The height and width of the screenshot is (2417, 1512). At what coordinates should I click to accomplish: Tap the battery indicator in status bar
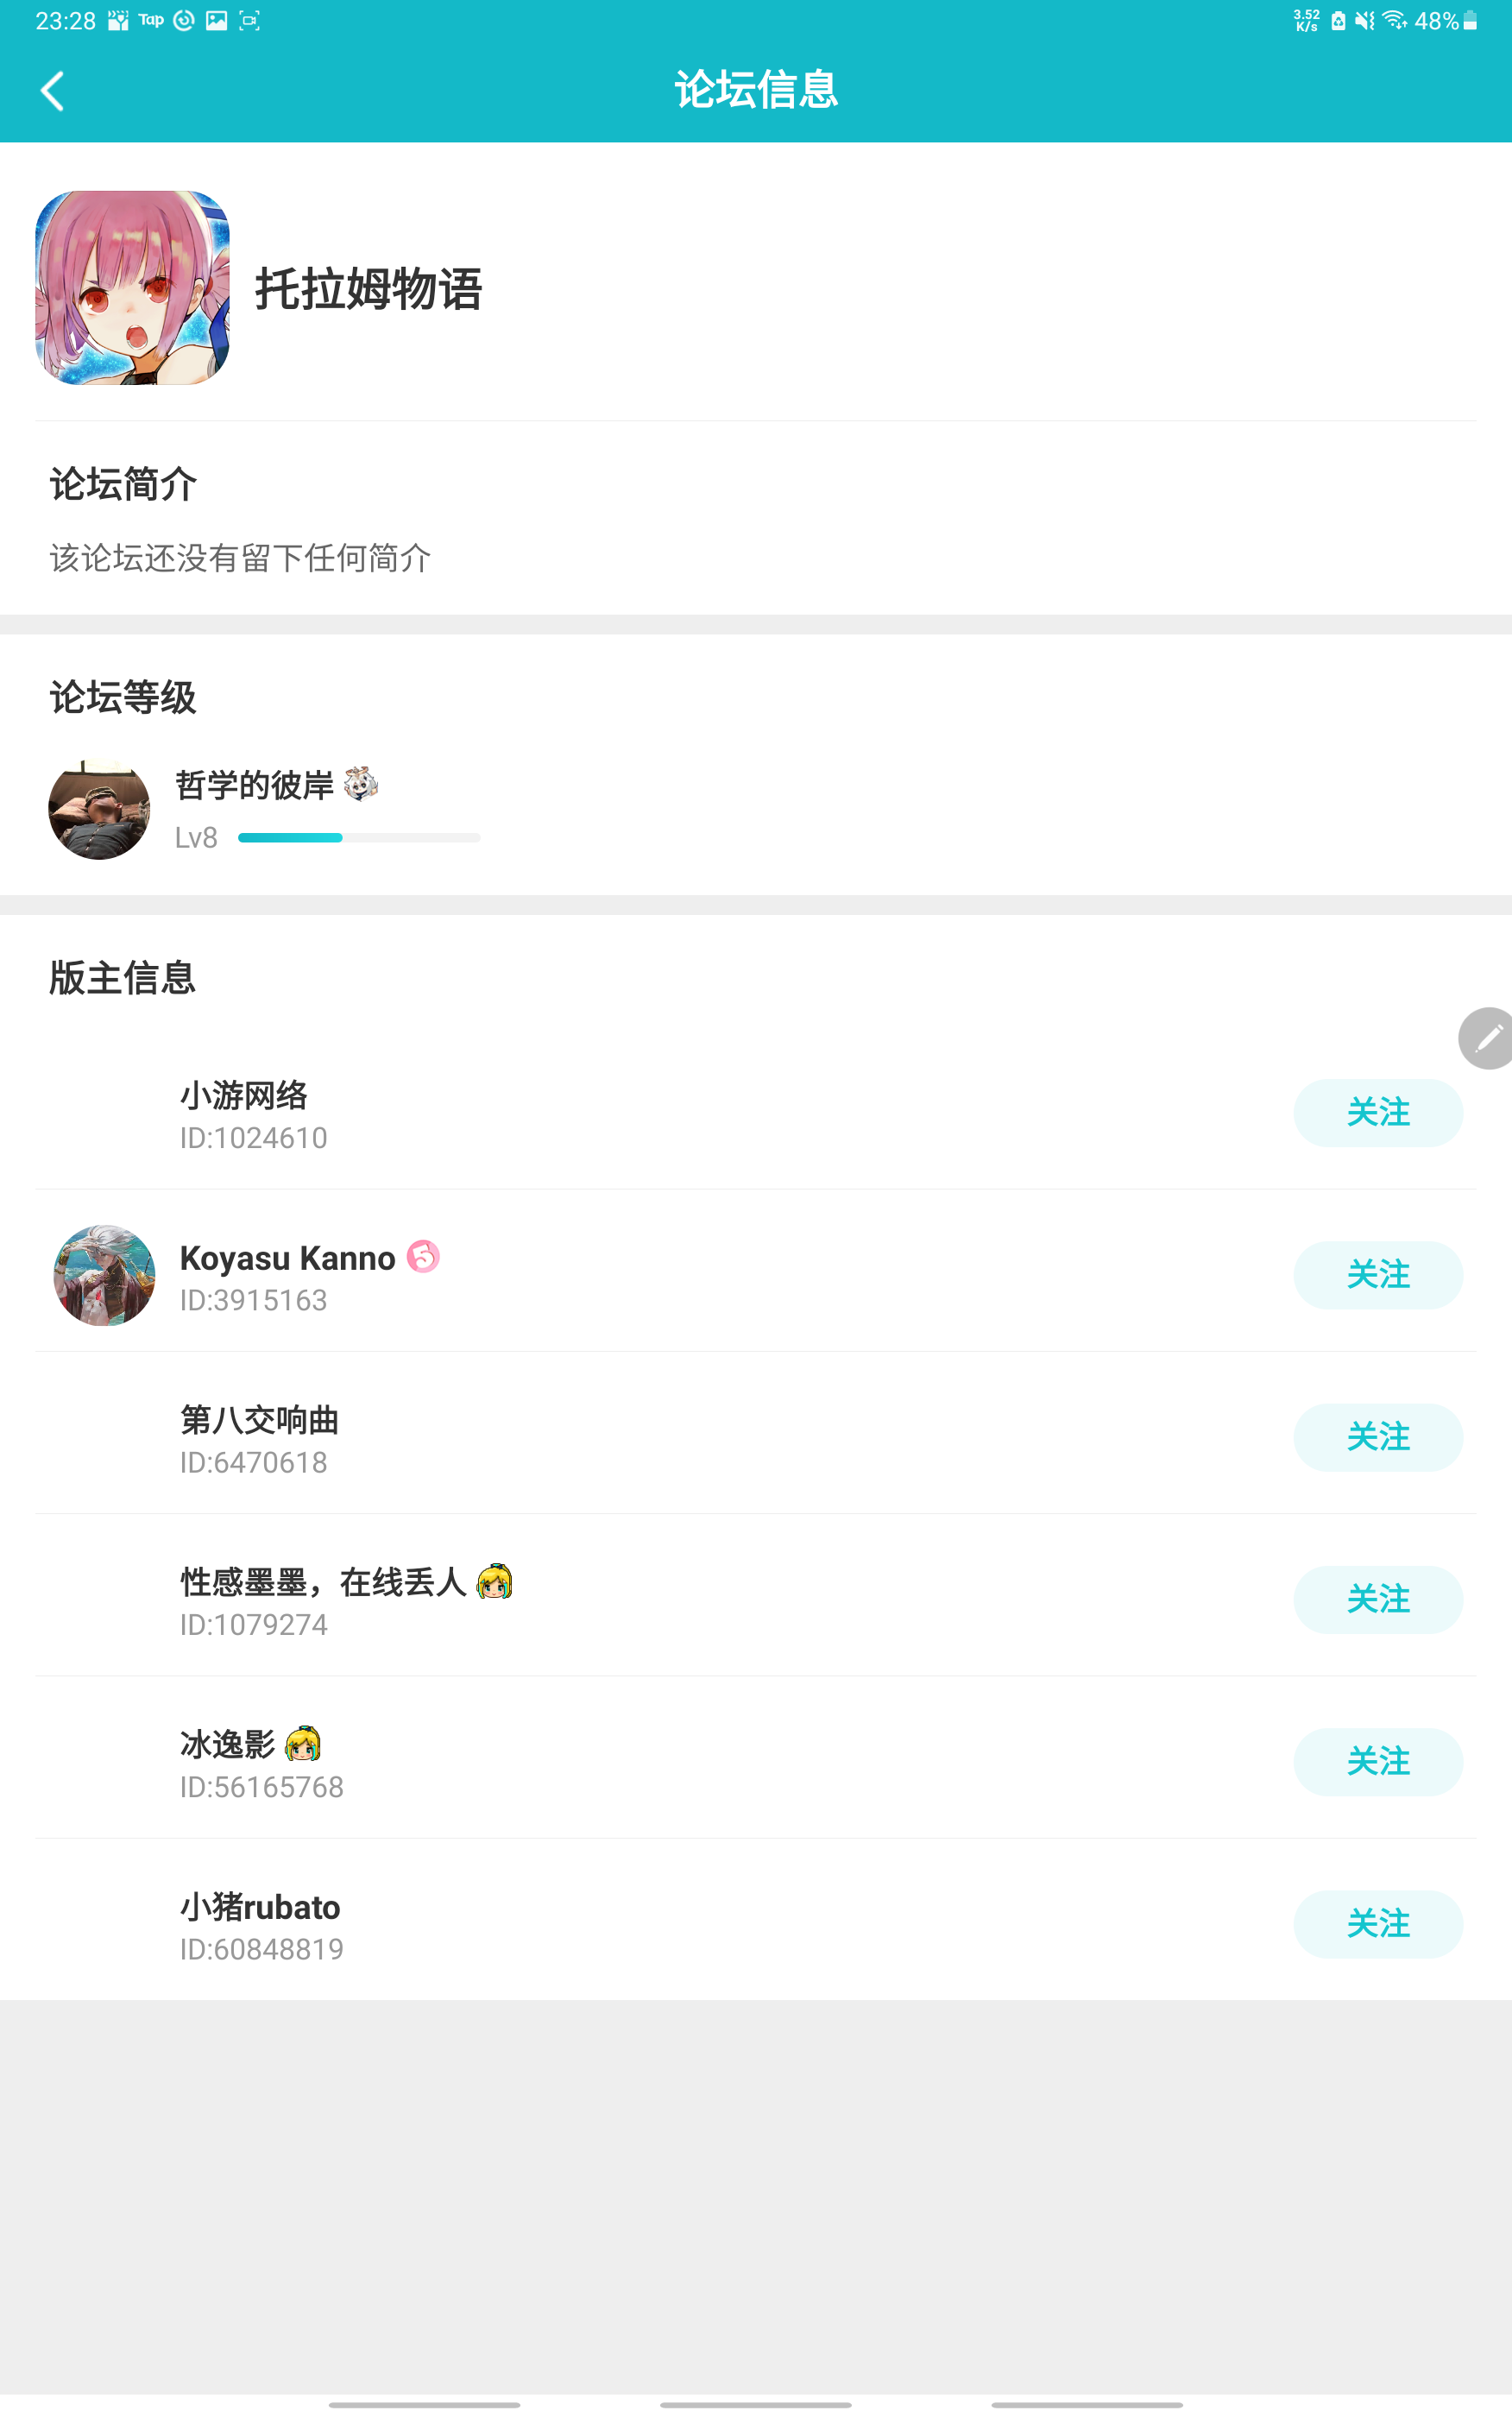pos(1470,21)
